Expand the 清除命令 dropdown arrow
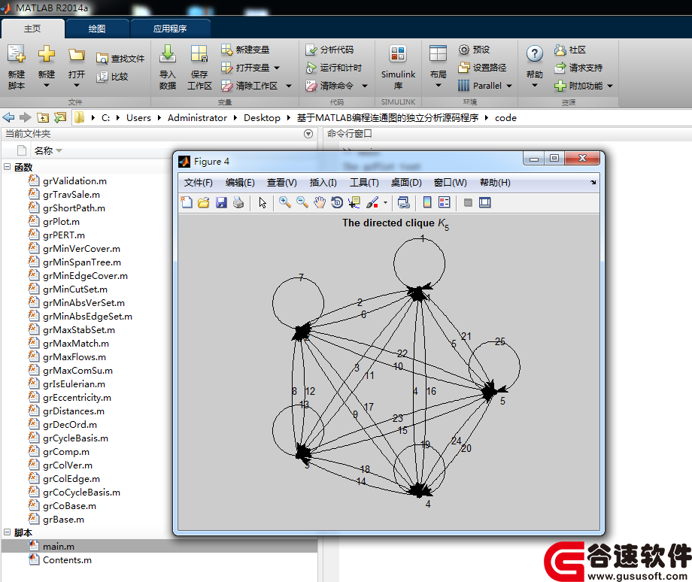This screenshot has width=692, height=582. [x=365, y=86]
